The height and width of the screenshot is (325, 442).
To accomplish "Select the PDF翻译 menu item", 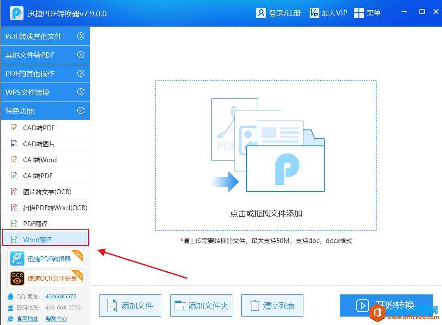I will pyautogui.click(x=45, y=224).
